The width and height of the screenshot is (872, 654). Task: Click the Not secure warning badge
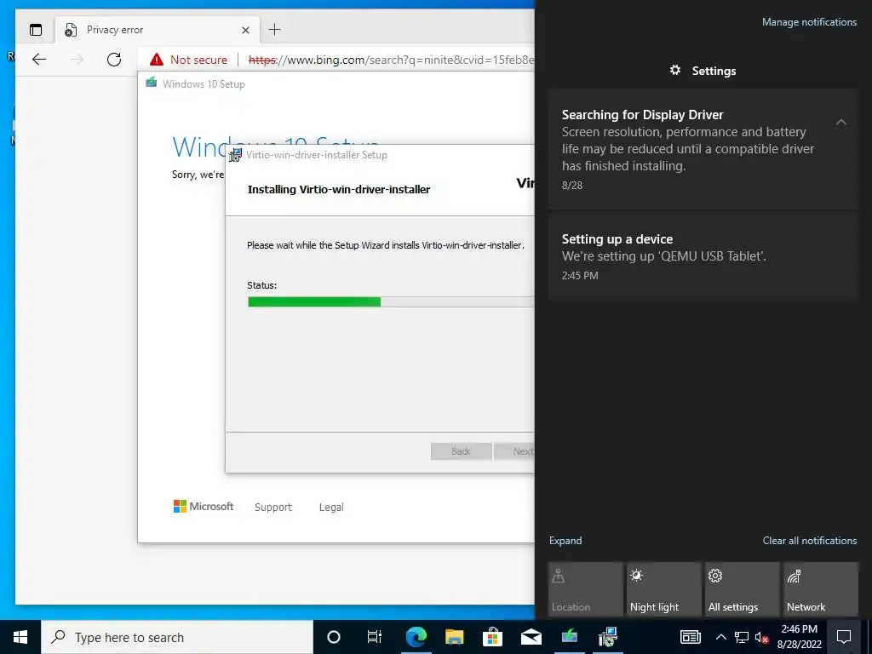pyautogui.click(x=188, y=60)
